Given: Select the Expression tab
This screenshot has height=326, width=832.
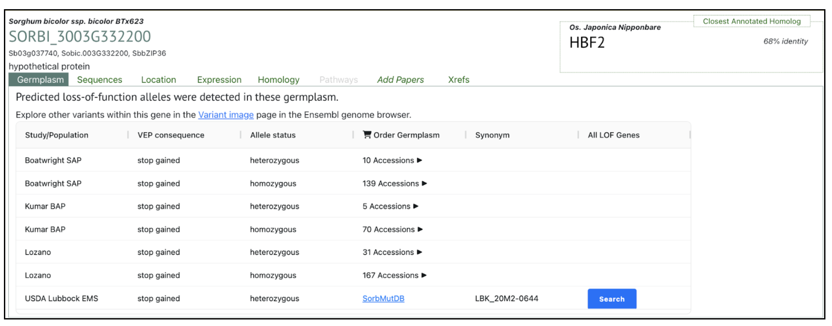Looking at the screenshot, I should click(x=219, y=80).
